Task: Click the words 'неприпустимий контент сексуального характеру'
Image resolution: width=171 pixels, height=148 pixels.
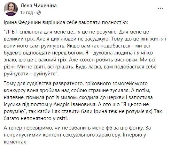Action: pos(62,135)
